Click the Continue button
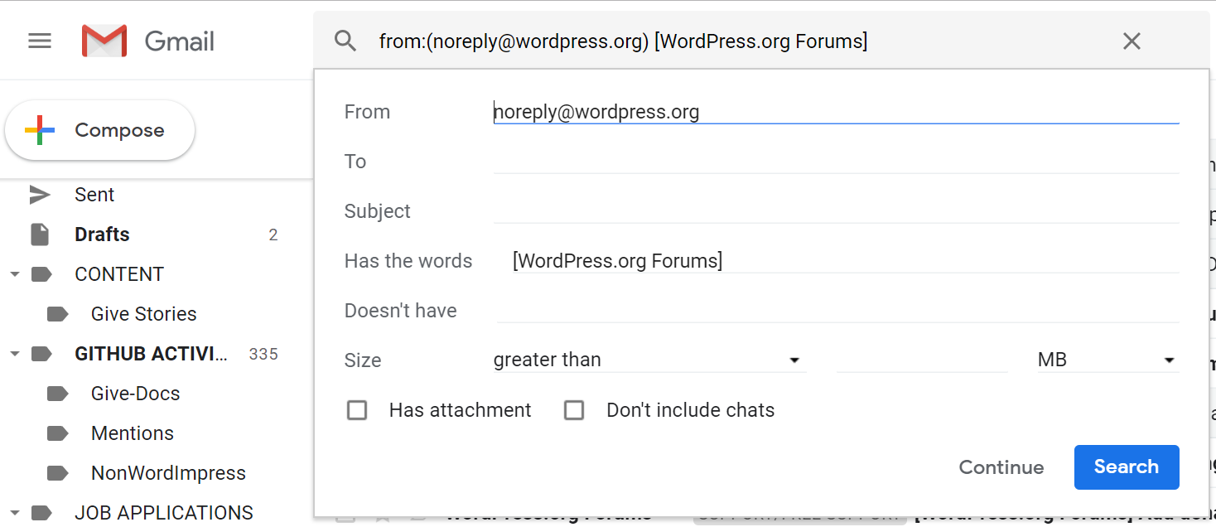 coord(1001,467)
